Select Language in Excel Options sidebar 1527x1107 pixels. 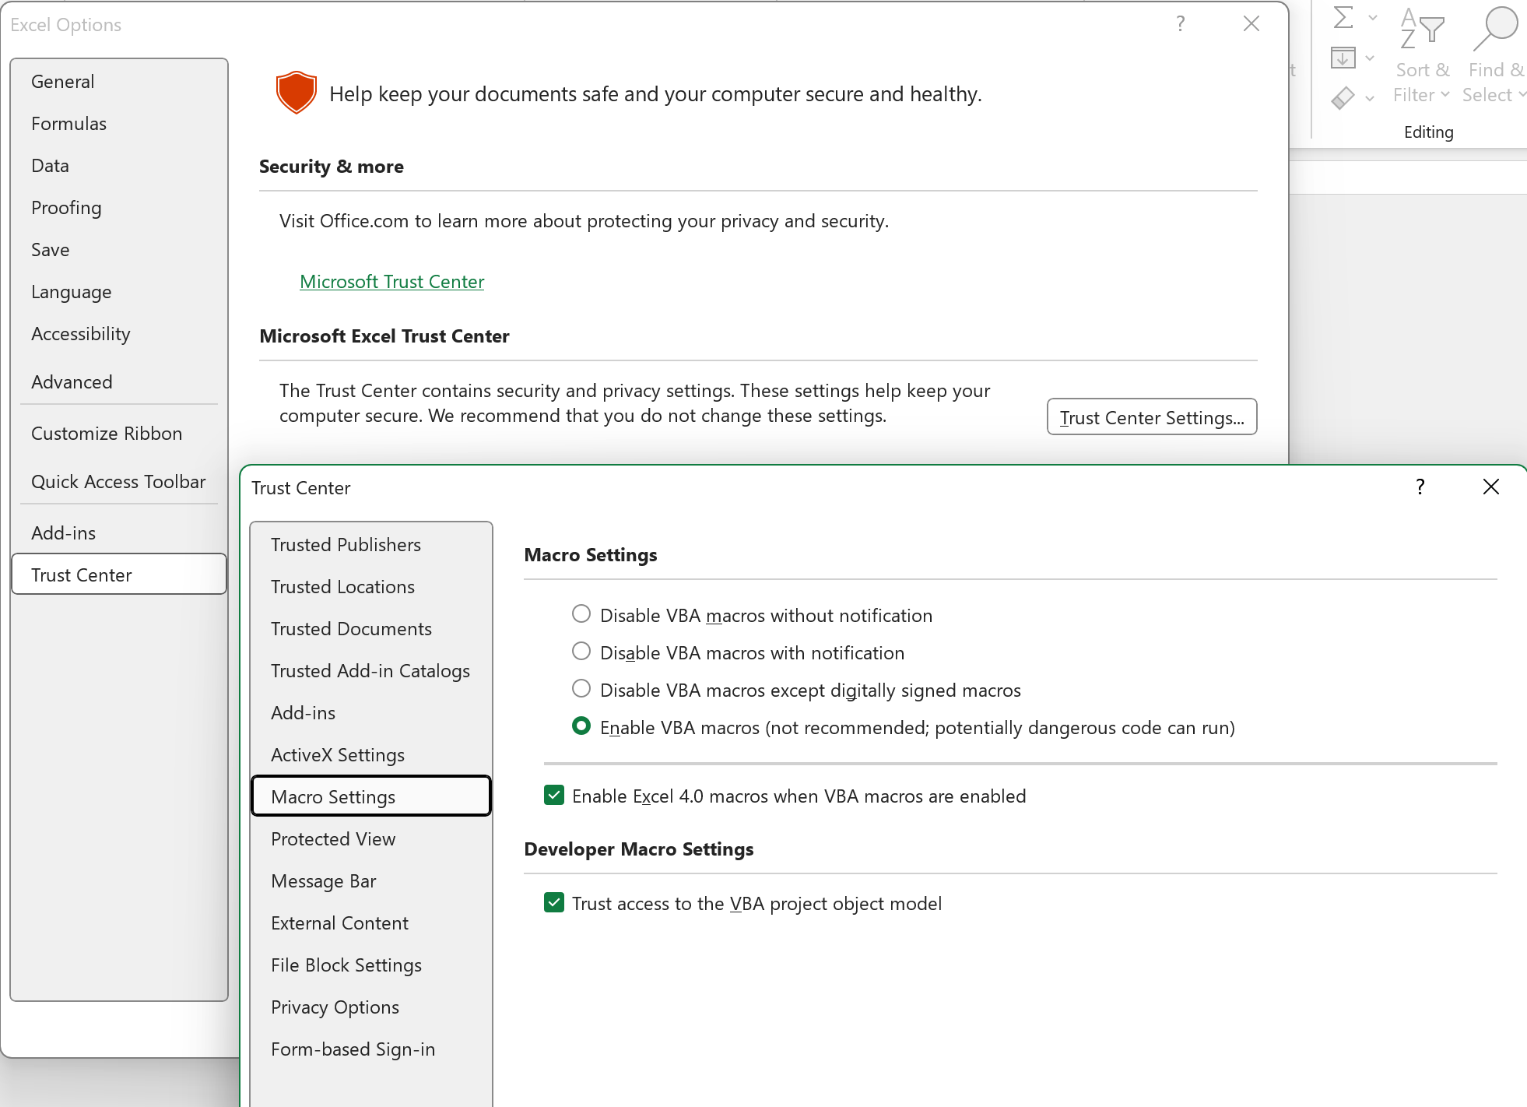point(119,292)
